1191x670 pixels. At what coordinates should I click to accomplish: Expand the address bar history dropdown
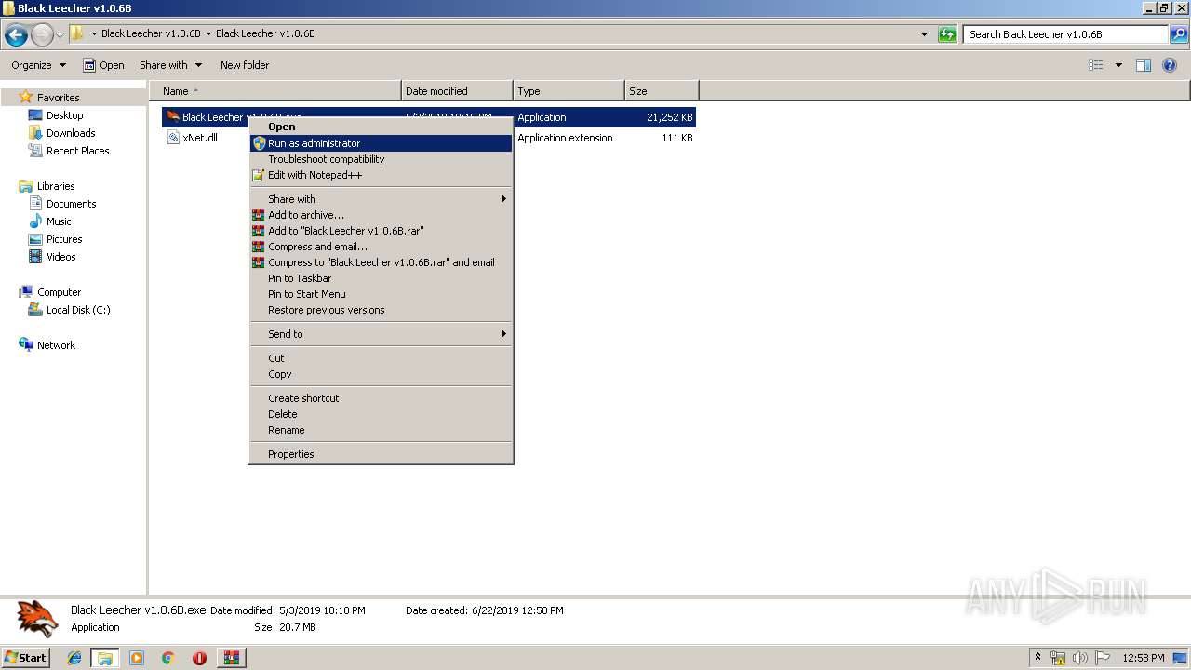pos(924,34)
